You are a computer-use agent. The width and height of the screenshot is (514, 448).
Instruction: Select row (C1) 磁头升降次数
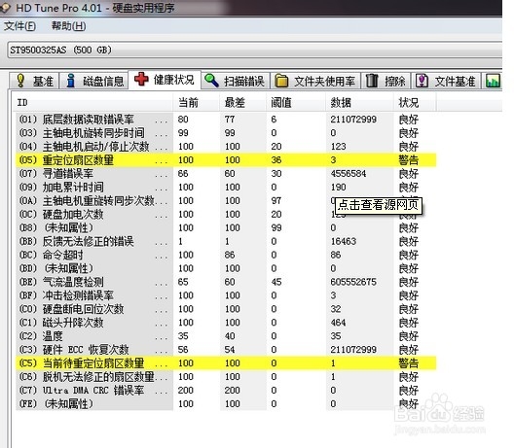click(226, 323)
